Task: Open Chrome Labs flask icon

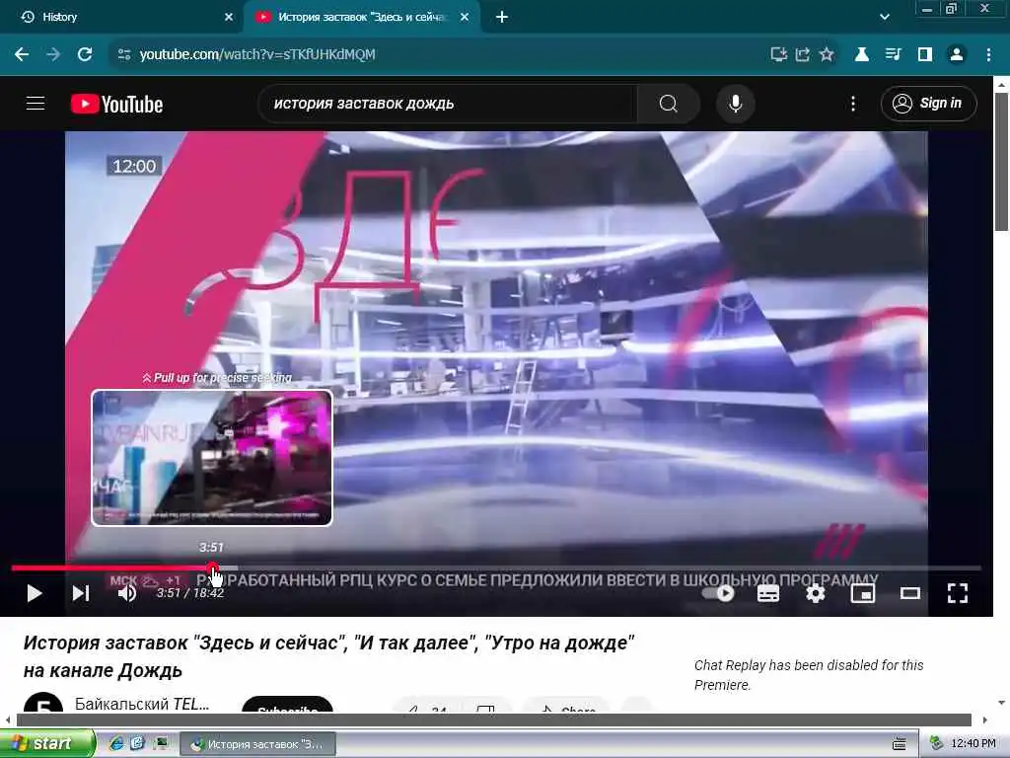Action: [x=861, y=54]
